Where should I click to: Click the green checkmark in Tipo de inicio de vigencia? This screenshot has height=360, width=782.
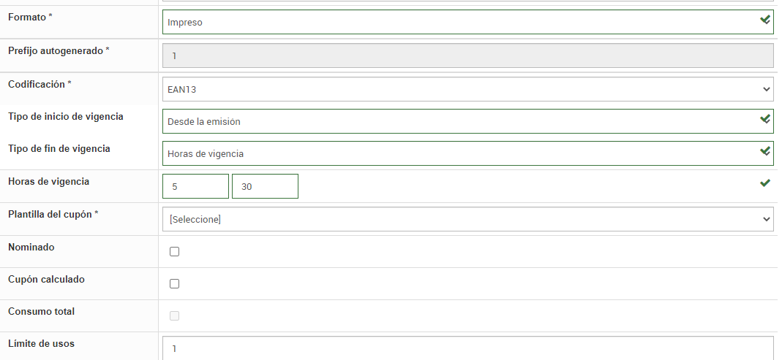click(765, 119)
